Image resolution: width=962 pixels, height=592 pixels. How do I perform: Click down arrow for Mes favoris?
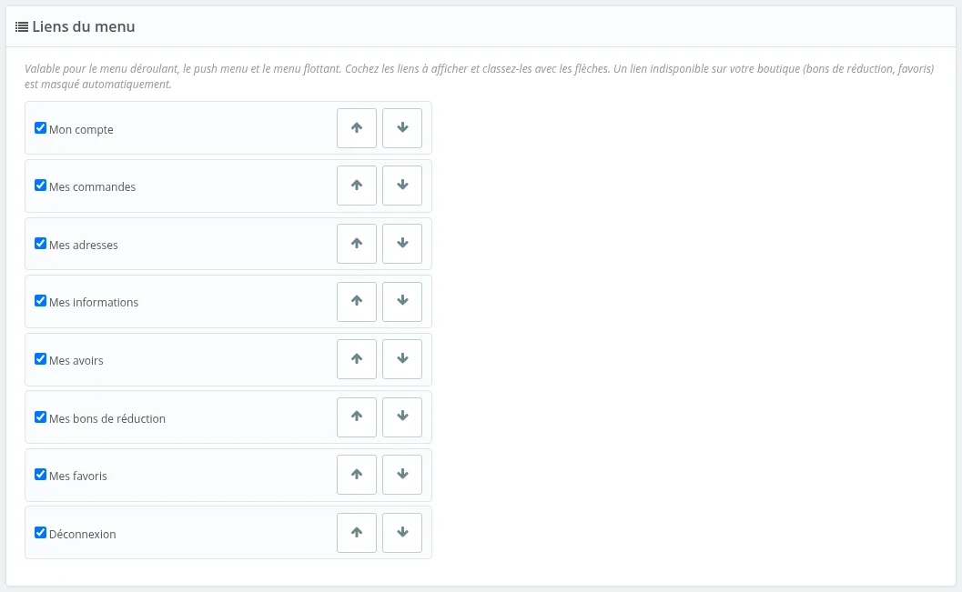pos(402,475)
